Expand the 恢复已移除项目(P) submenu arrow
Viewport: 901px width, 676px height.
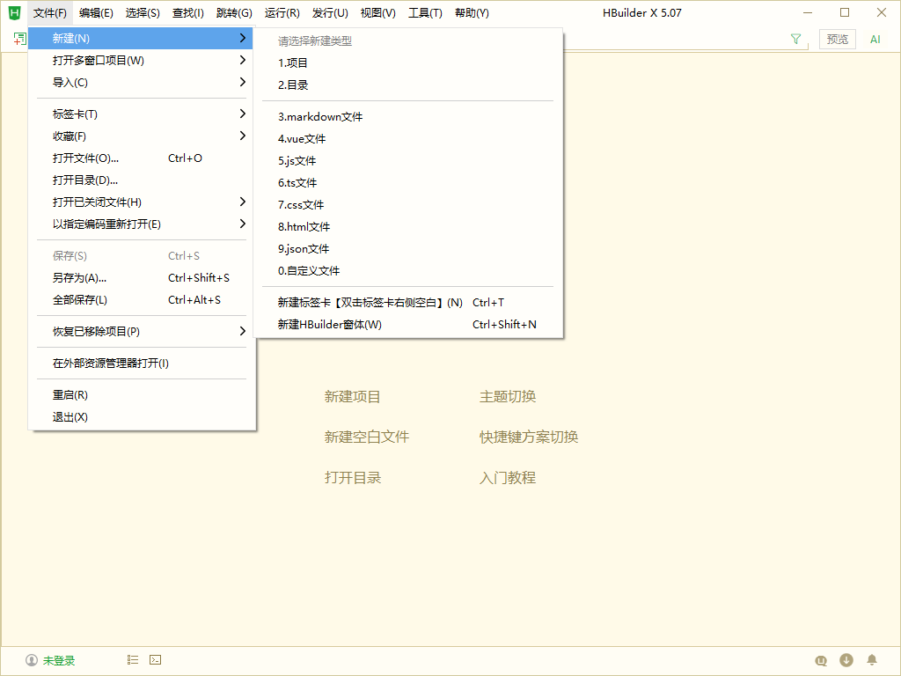pyautogui.click(x=243, y=331)
